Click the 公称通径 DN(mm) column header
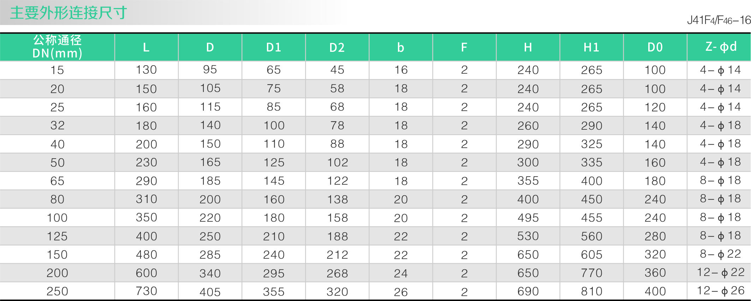 tap(57, 47)
